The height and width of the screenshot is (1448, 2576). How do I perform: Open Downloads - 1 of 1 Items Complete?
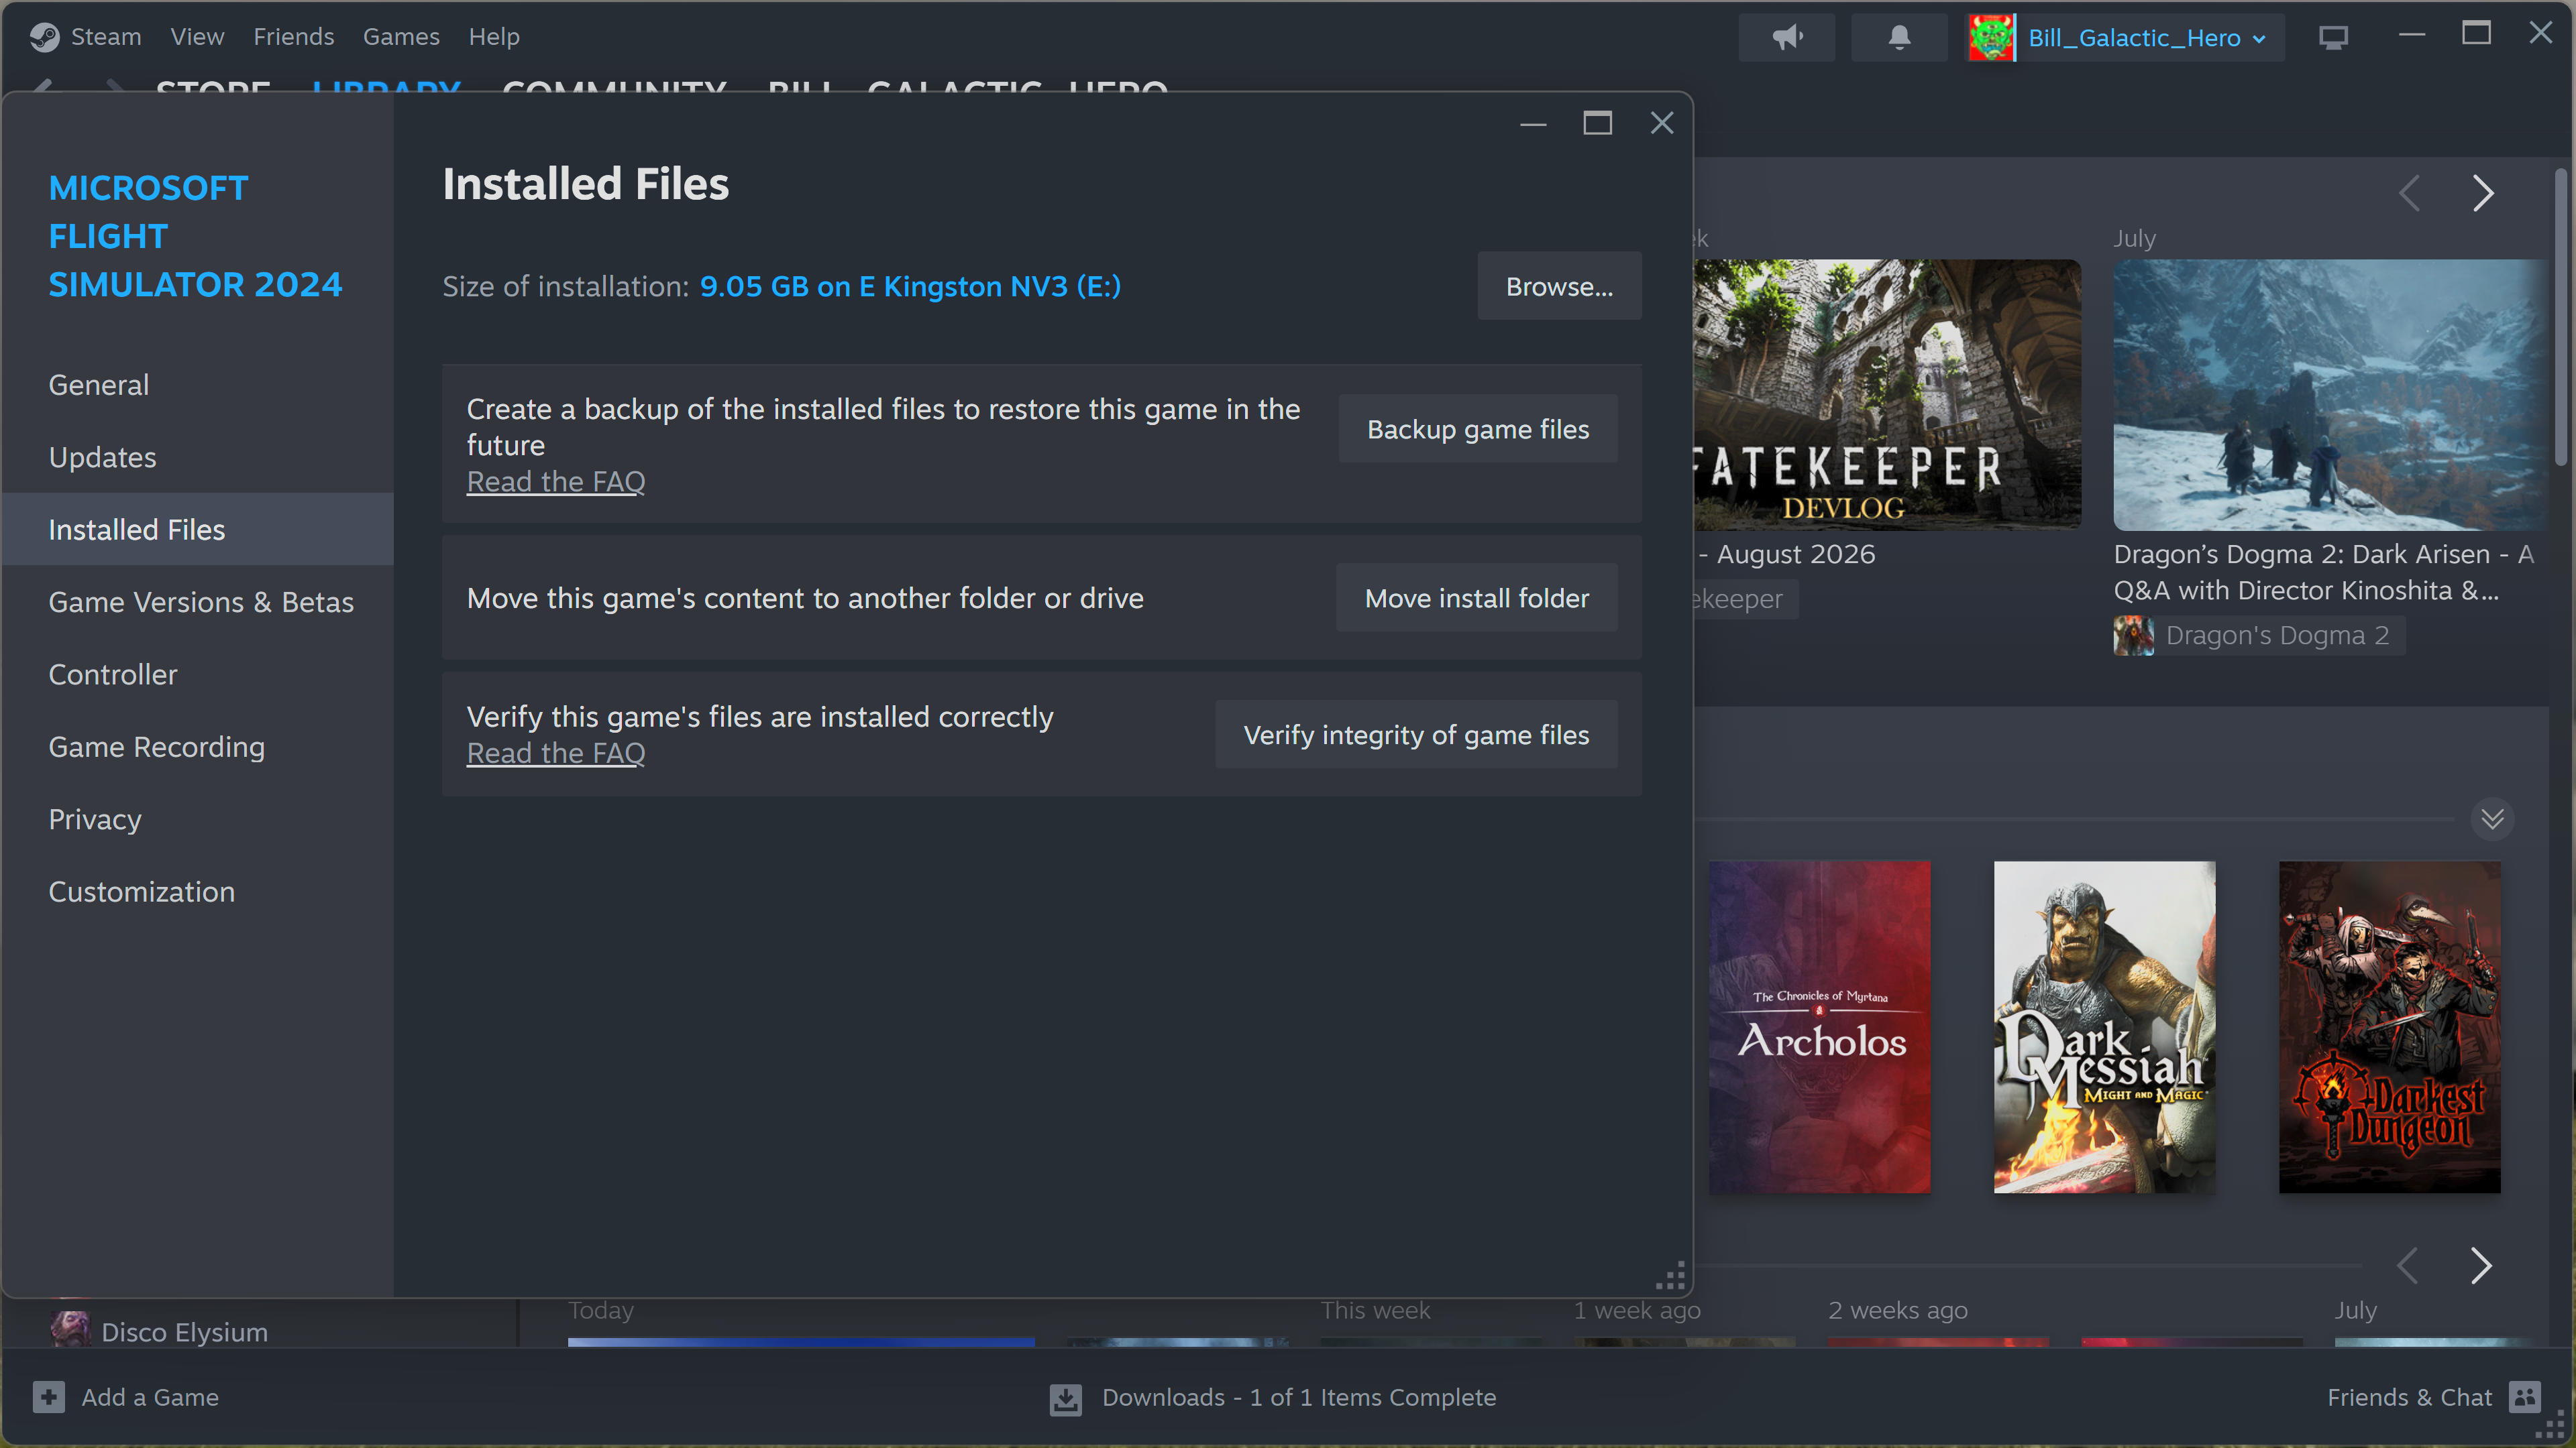tap(1299, 1397)
